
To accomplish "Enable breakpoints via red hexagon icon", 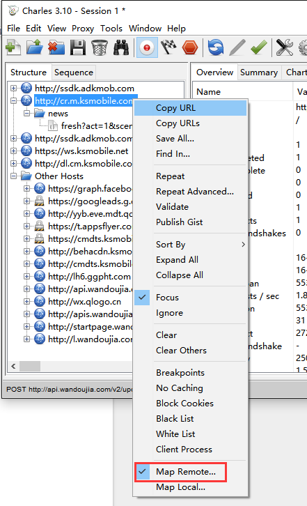I will 190,48.
